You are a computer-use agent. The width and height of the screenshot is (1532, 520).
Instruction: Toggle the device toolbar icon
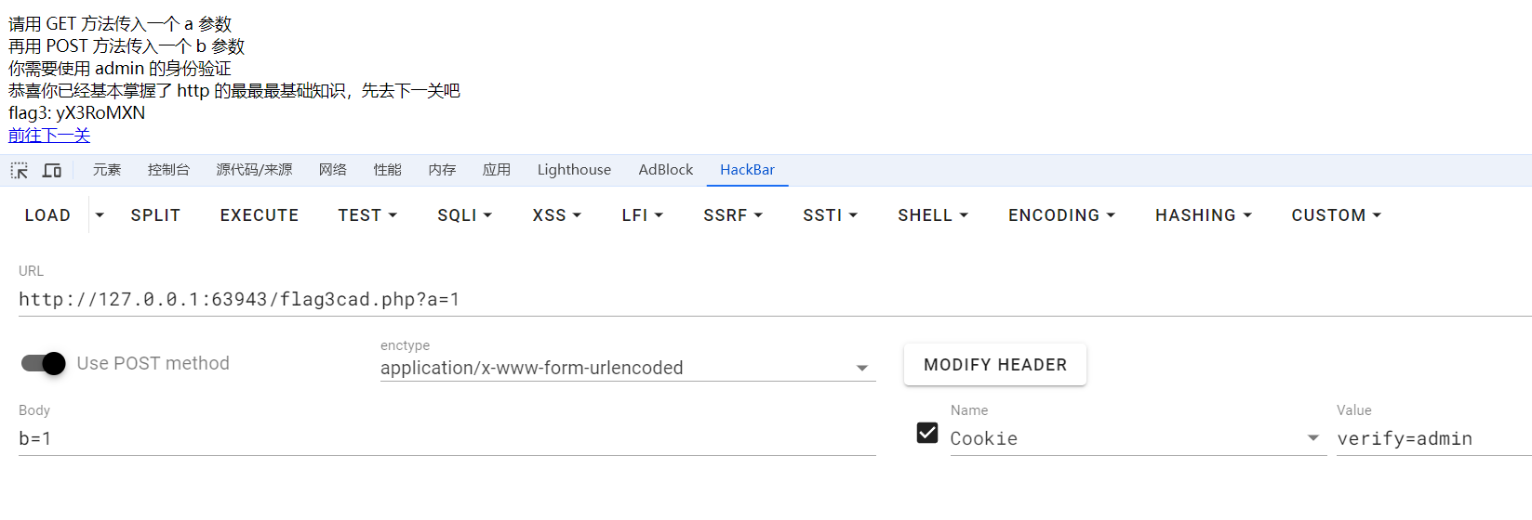(52, 170)
